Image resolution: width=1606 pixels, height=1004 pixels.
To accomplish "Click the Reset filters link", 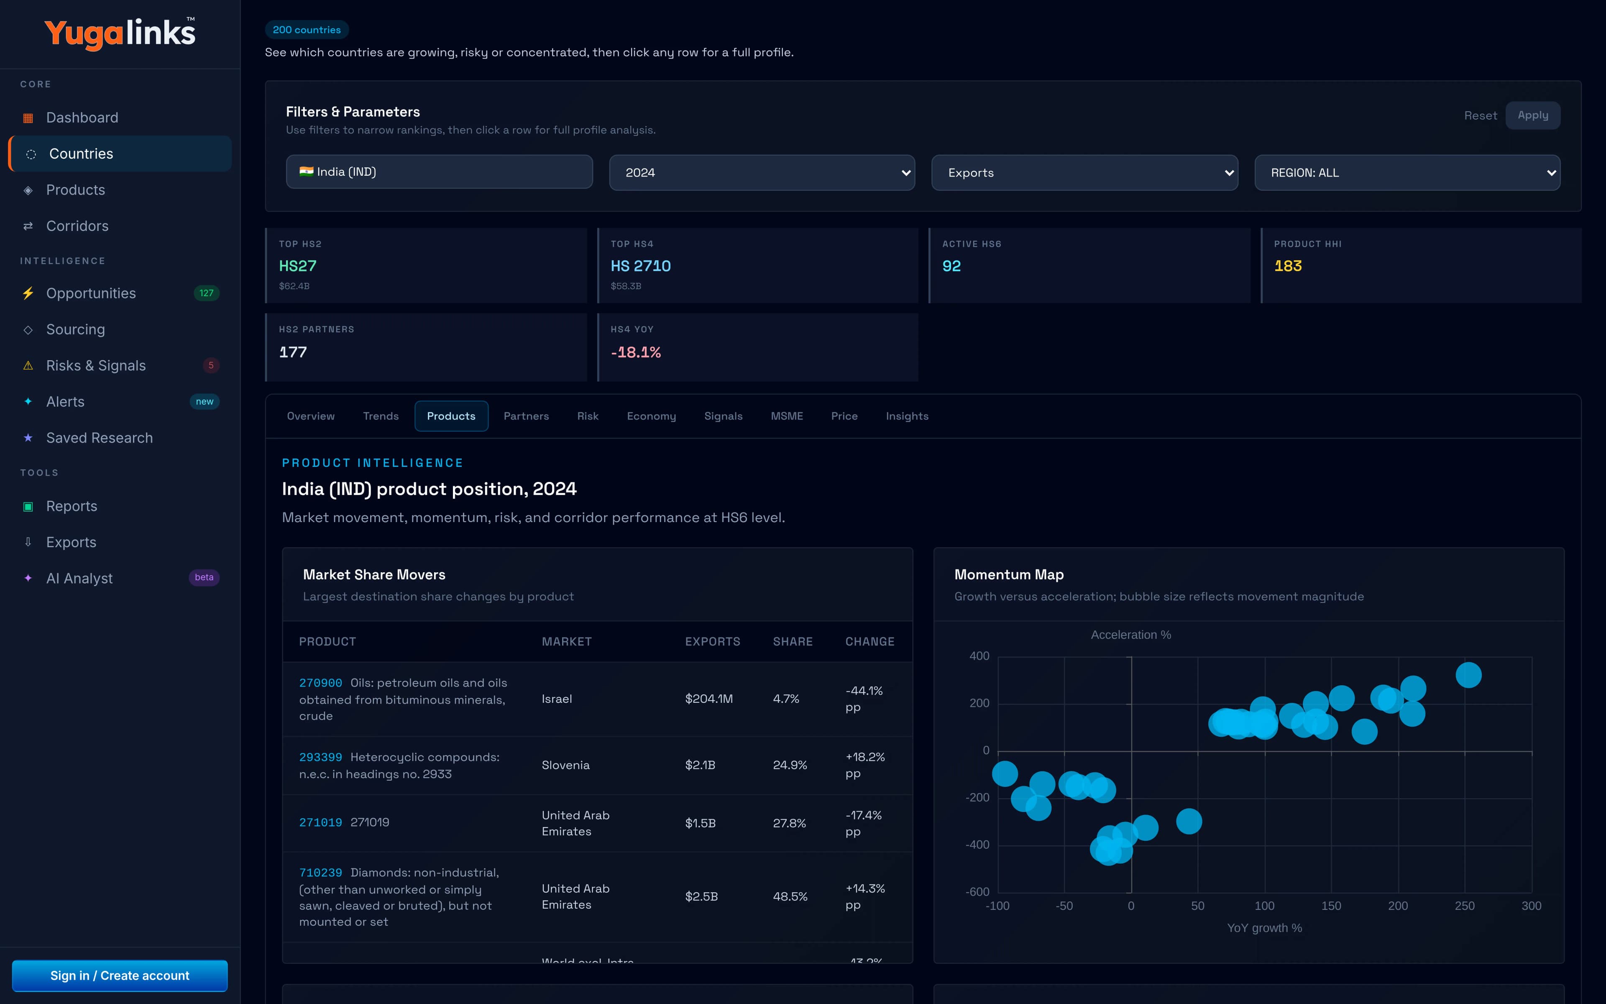I will click(x=1481, y=115).
